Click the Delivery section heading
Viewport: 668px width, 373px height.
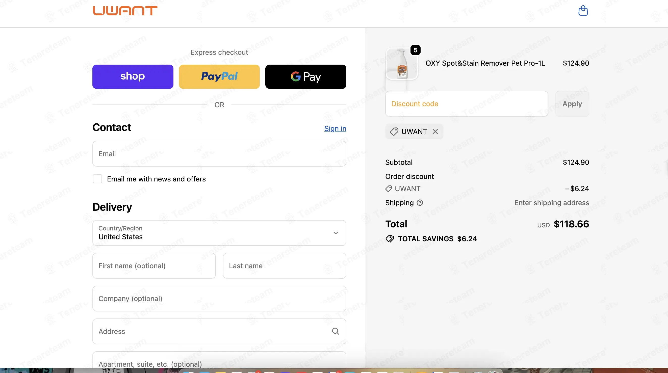pos(112,207)
